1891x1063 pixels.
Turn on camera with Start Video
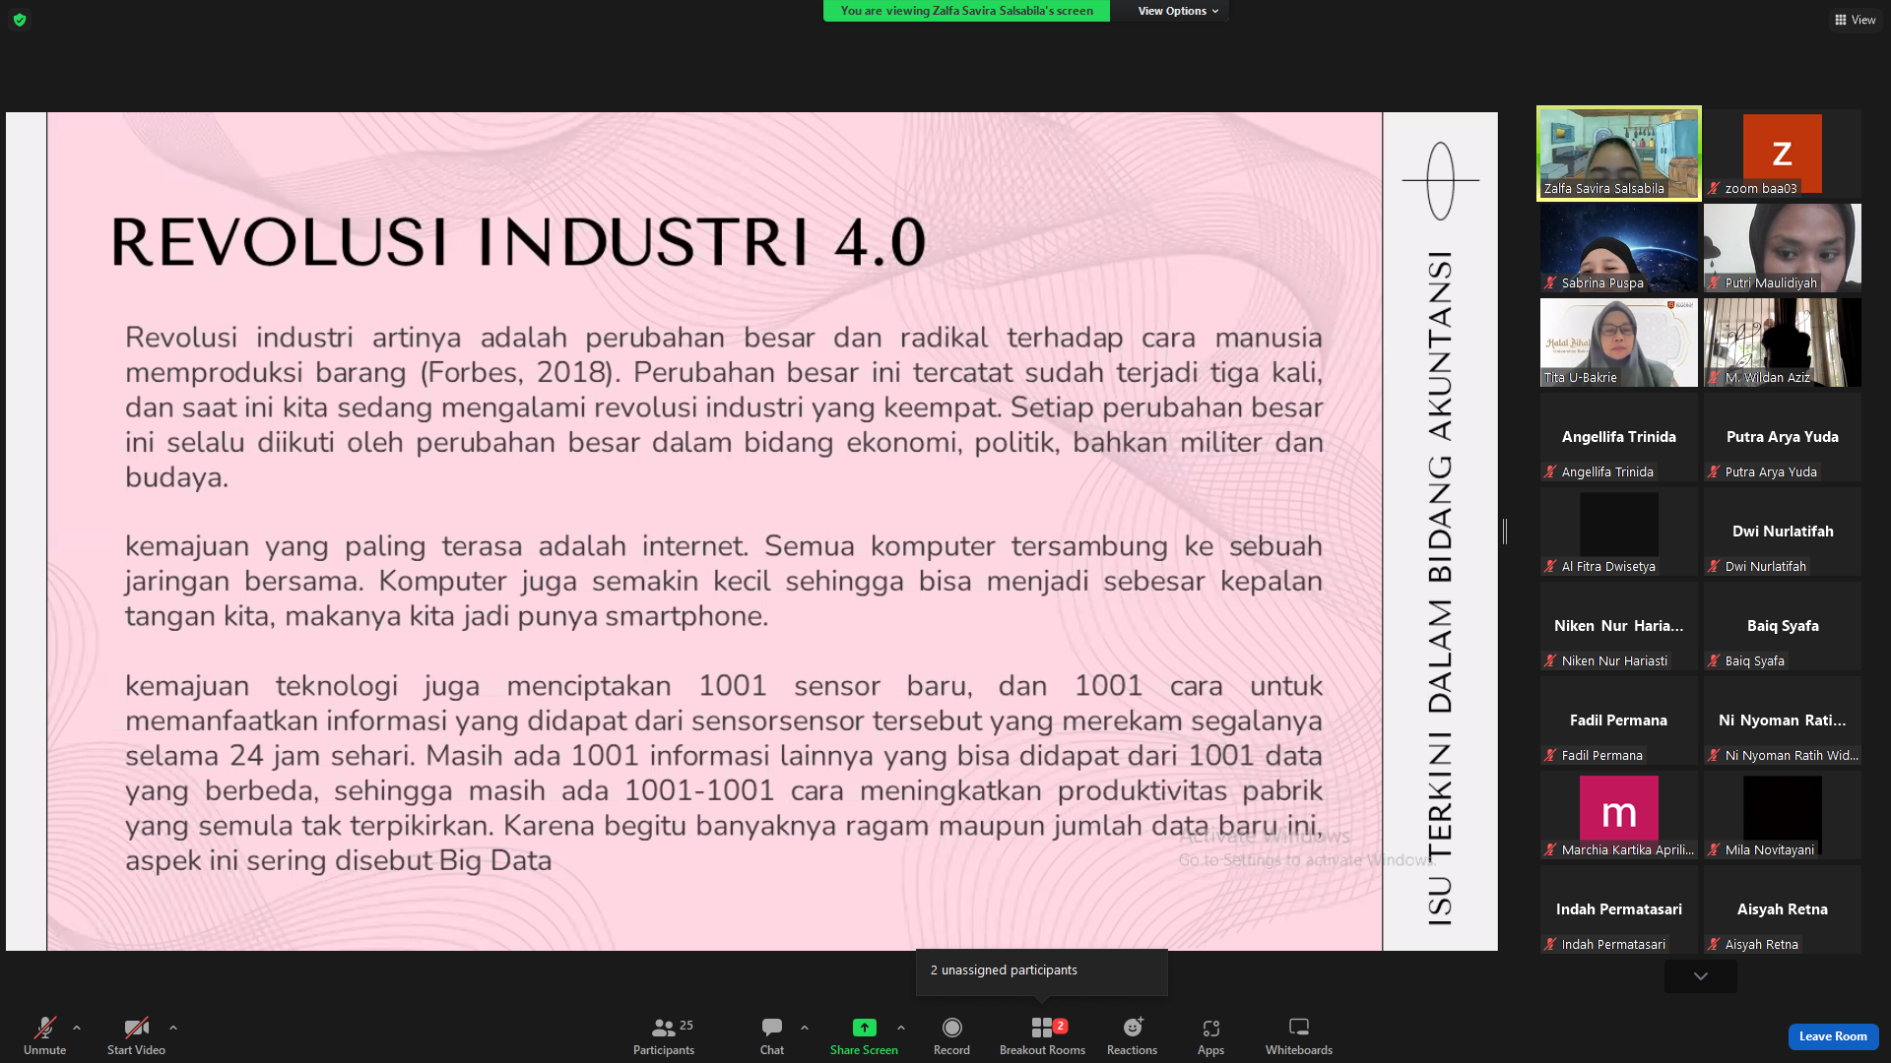click(136, 1035)
